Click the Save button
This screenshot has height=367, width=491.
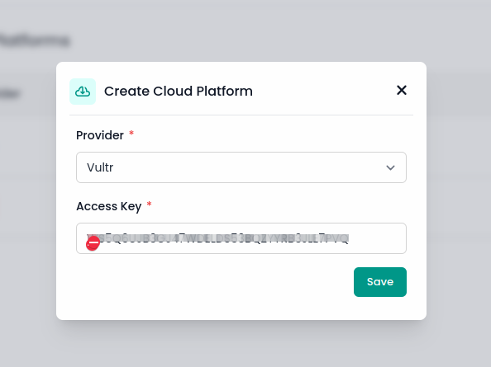tap(380, 282)
